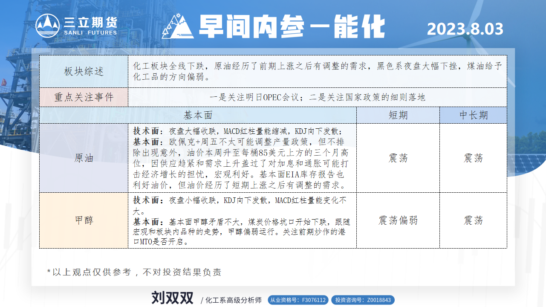This screenshot has width=546, height=307.
Task: Select the title 早间内参—能化
Action: click(x=292, y=27)
